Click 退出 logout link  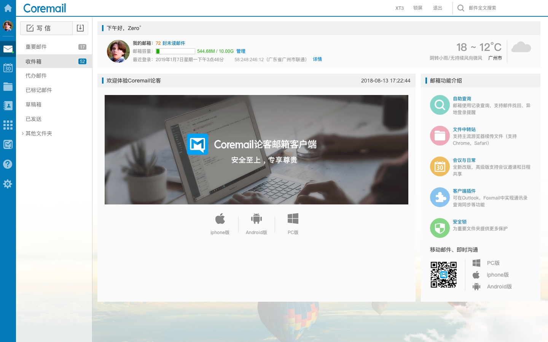tap(438, 8)
